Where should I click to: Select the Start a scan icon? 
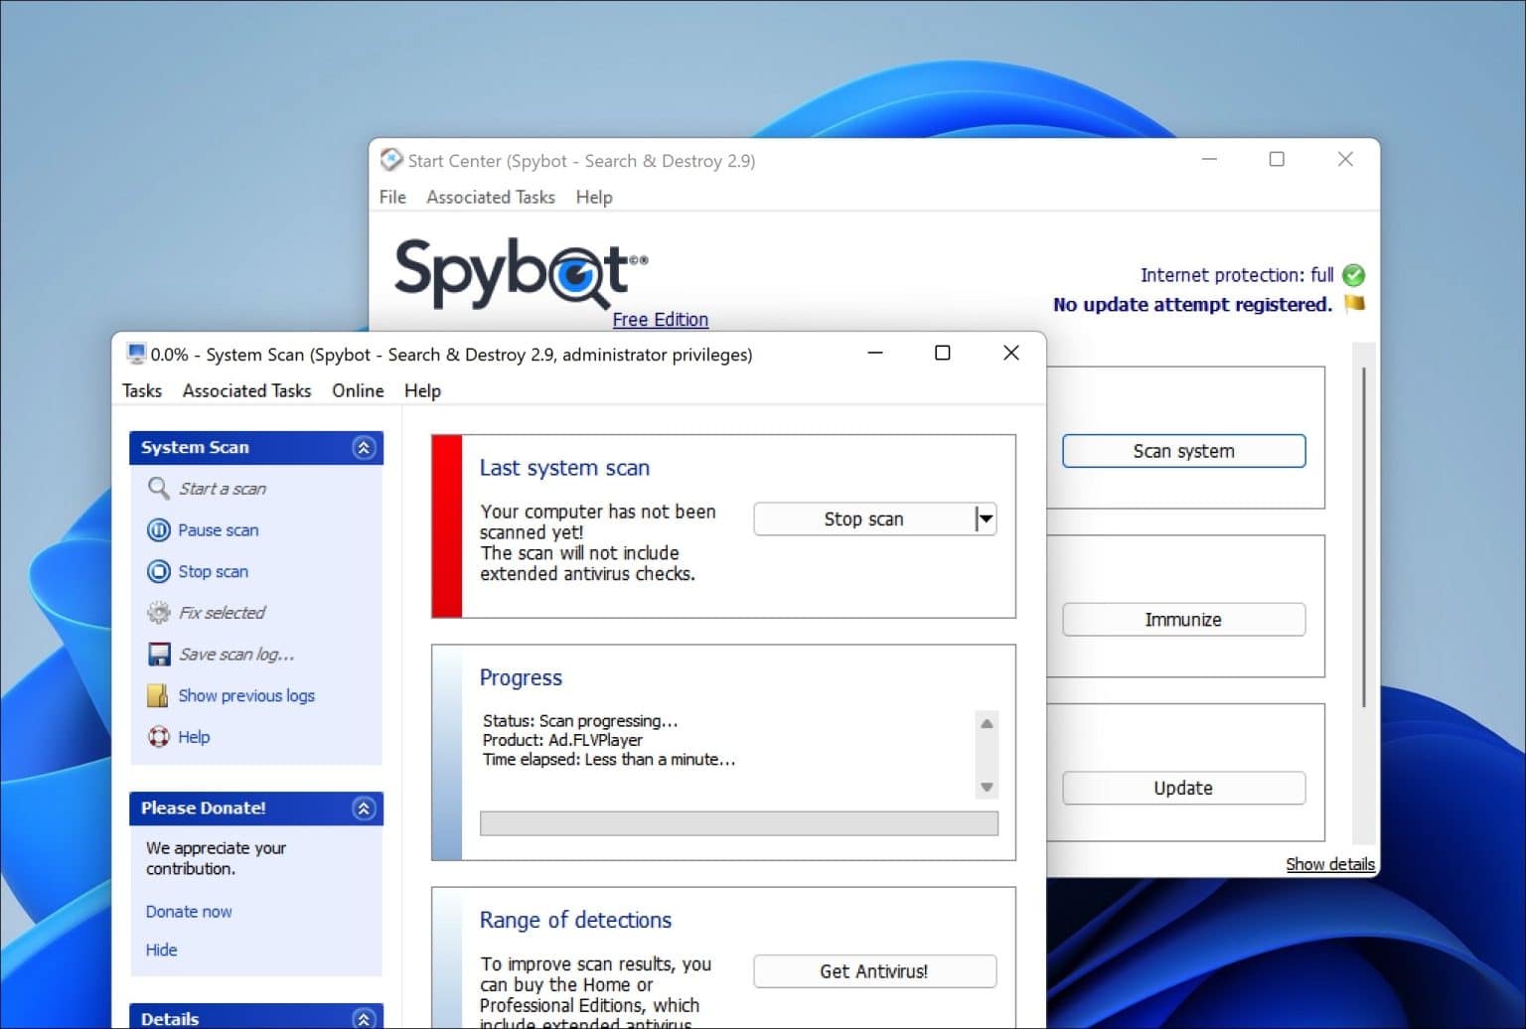click(x=159, y=489)
